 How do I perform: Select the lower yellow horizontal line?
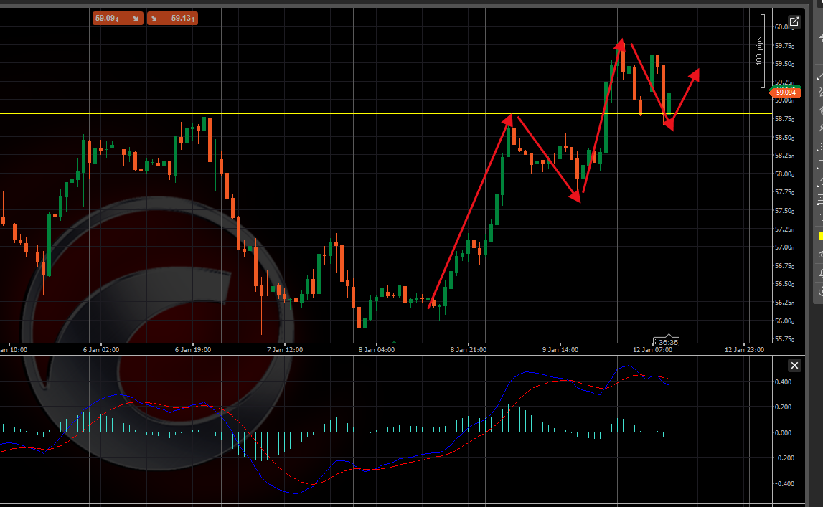(386, 125)
